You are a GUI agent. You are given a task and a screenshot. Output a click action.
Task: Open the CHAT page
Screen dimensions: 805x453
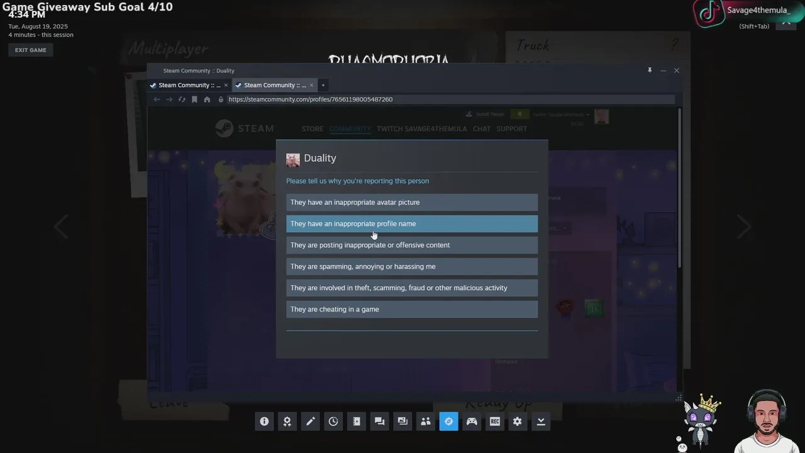coord(482,128)
